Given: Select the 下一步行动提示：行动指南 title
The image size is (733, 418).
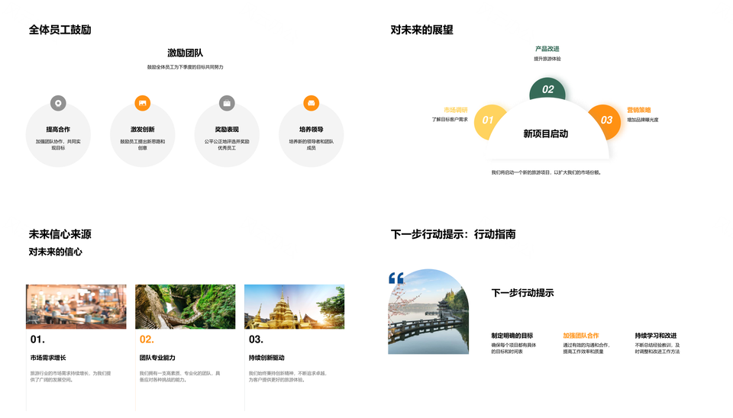Looking at the screenshot, I should click(x=453, y=234).
